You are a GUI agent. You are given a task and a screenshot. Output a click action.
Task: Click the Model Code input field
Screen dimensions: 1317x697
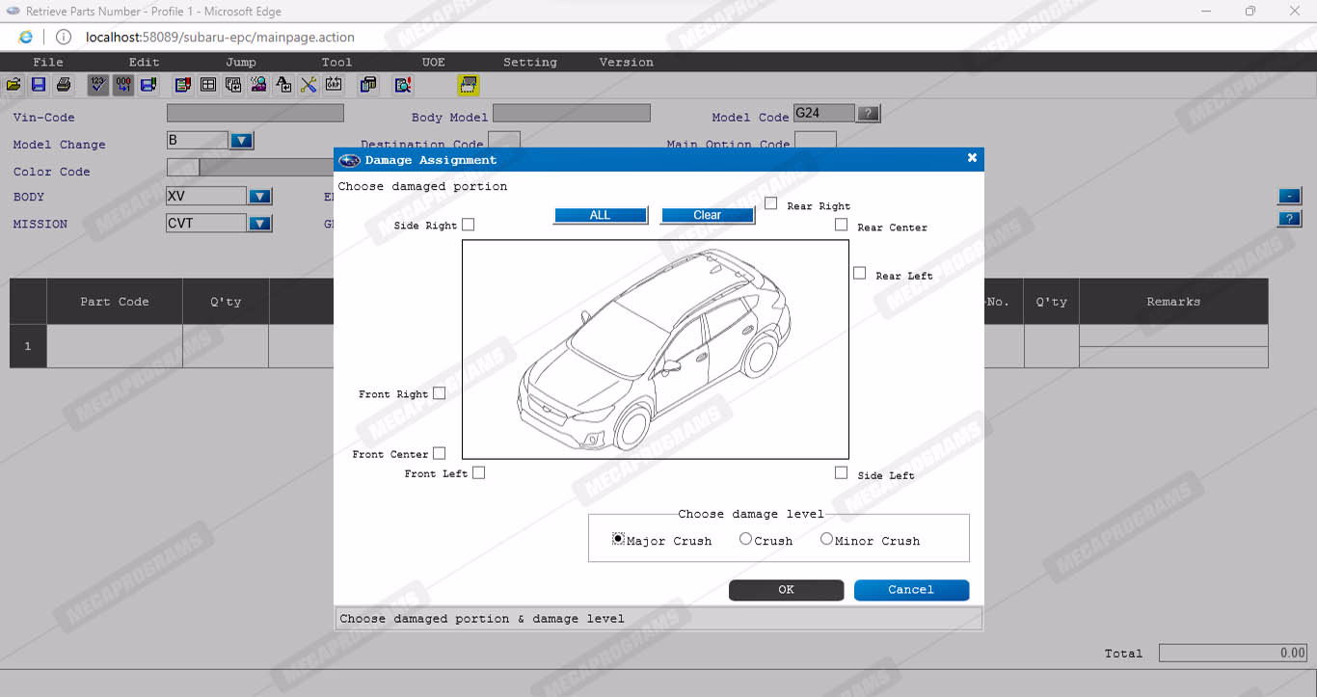tap(823, 114)
